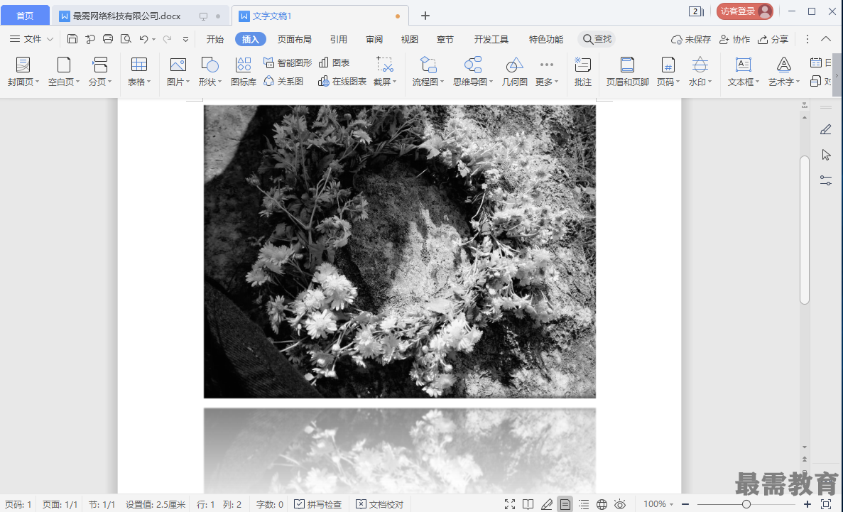Open the three-dot more options menu
The width and height of the screenshot is (843, 512).
[x=807, y=39]
